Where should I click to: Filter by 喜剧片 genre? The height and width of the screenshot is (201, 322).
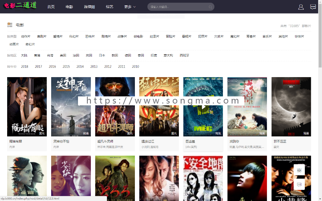[x=42, y=36]
